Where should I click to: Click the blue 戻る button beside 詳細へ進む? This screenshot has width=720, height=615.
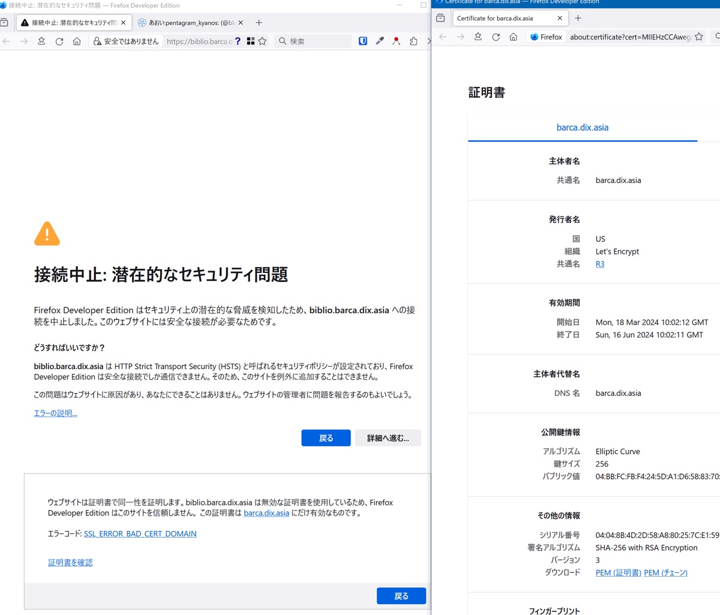[326, 438]
